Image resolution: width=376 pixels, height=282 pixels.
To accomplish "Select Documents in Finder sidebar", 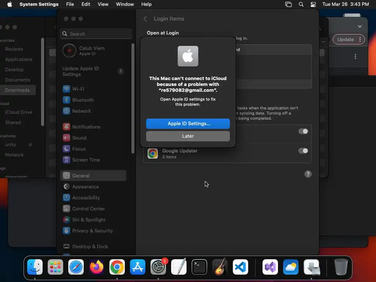I will click(18, 80).
